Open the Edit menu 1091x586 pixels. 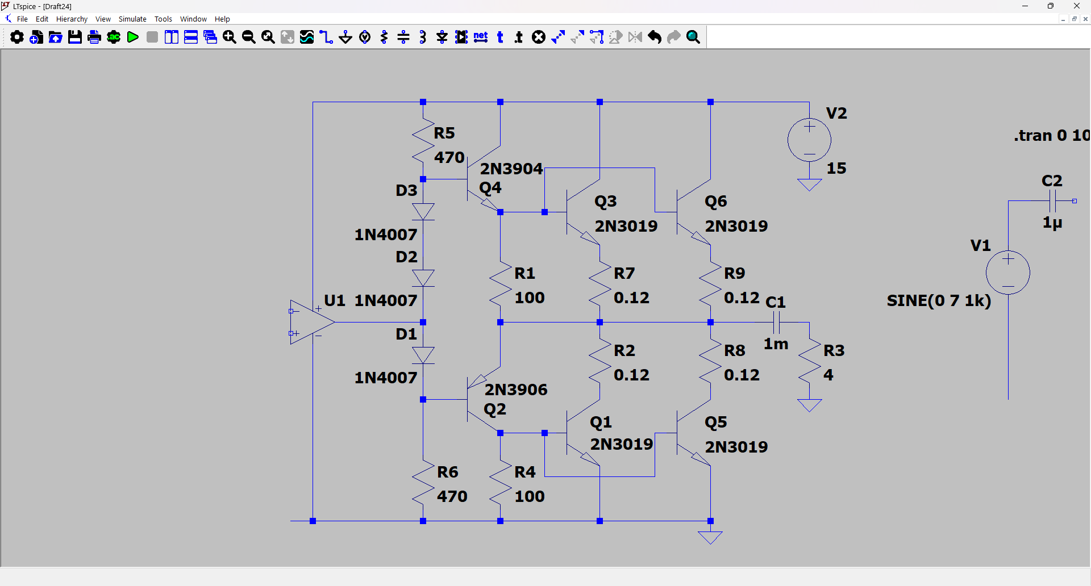click(42, 19)
